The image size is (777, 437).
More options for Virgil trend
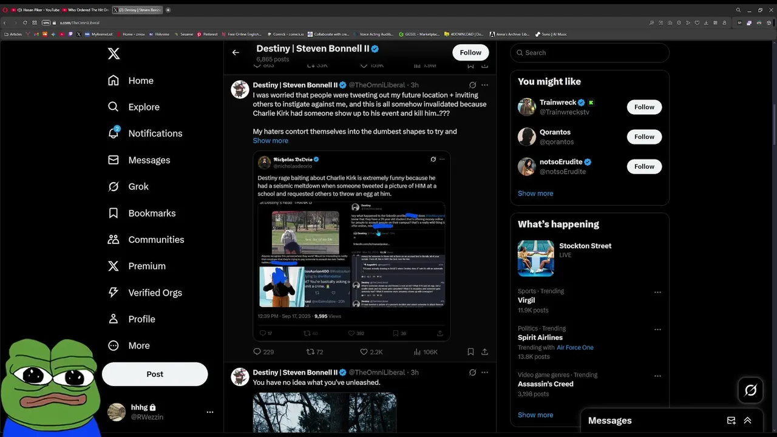coord(657,293)
